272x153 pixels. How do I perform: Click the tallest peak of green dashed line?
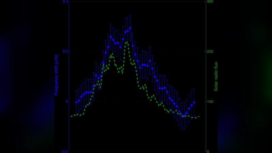click(127, 42)
